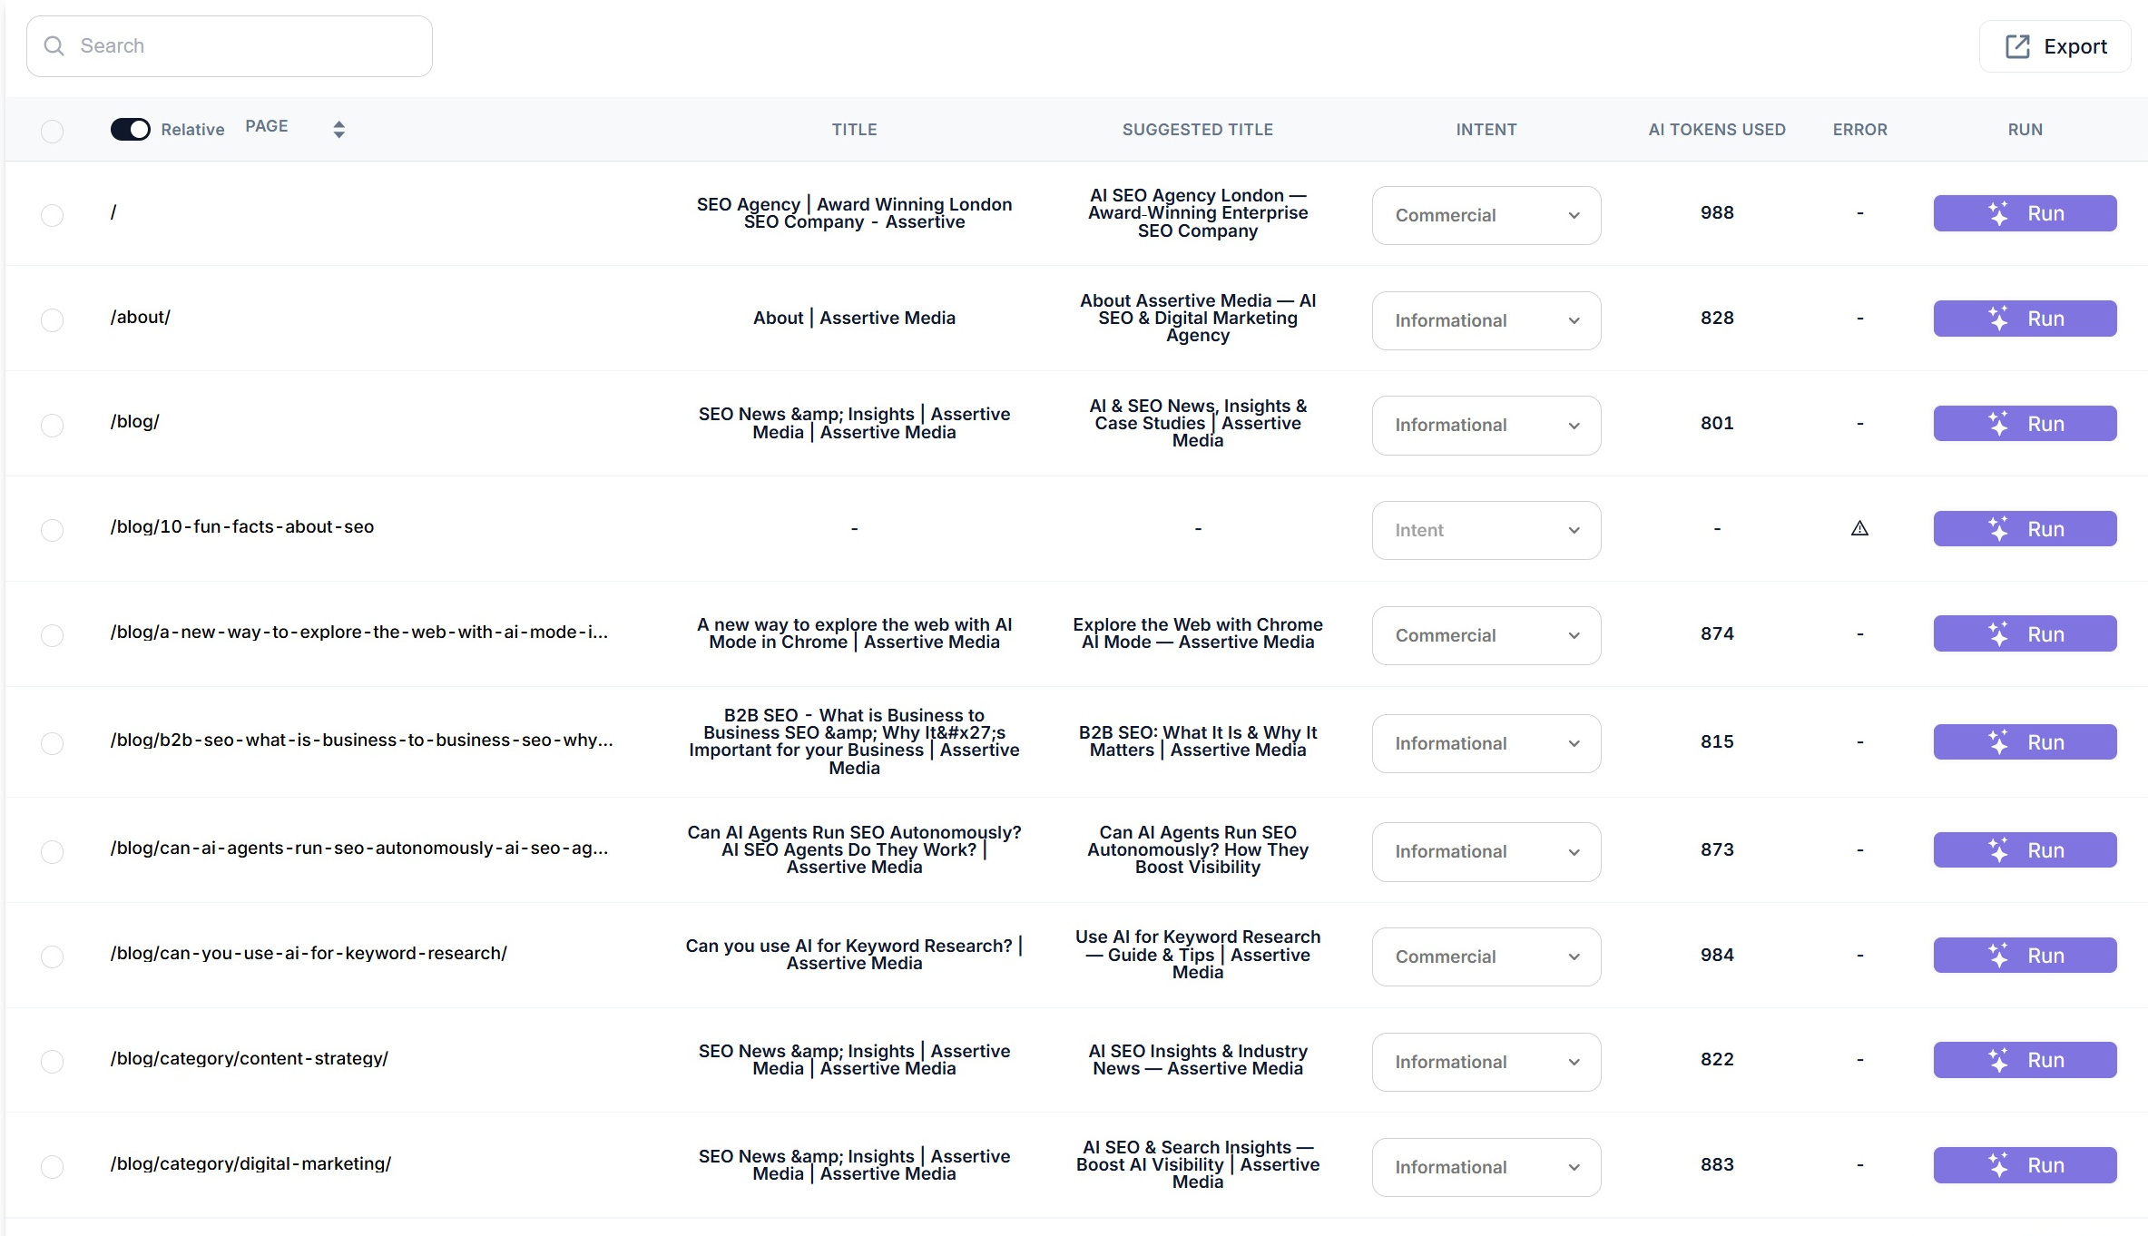
Task: Open intent dropdown for /about/ row
Action: click(x=1486, y=320)
